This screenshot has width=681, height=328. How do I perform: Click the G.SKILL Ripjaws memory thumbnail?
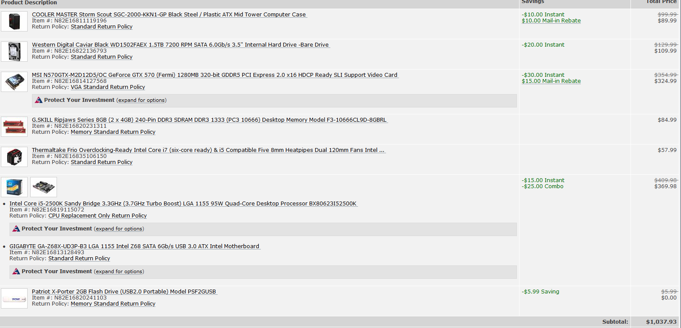(x=14, y=126)
